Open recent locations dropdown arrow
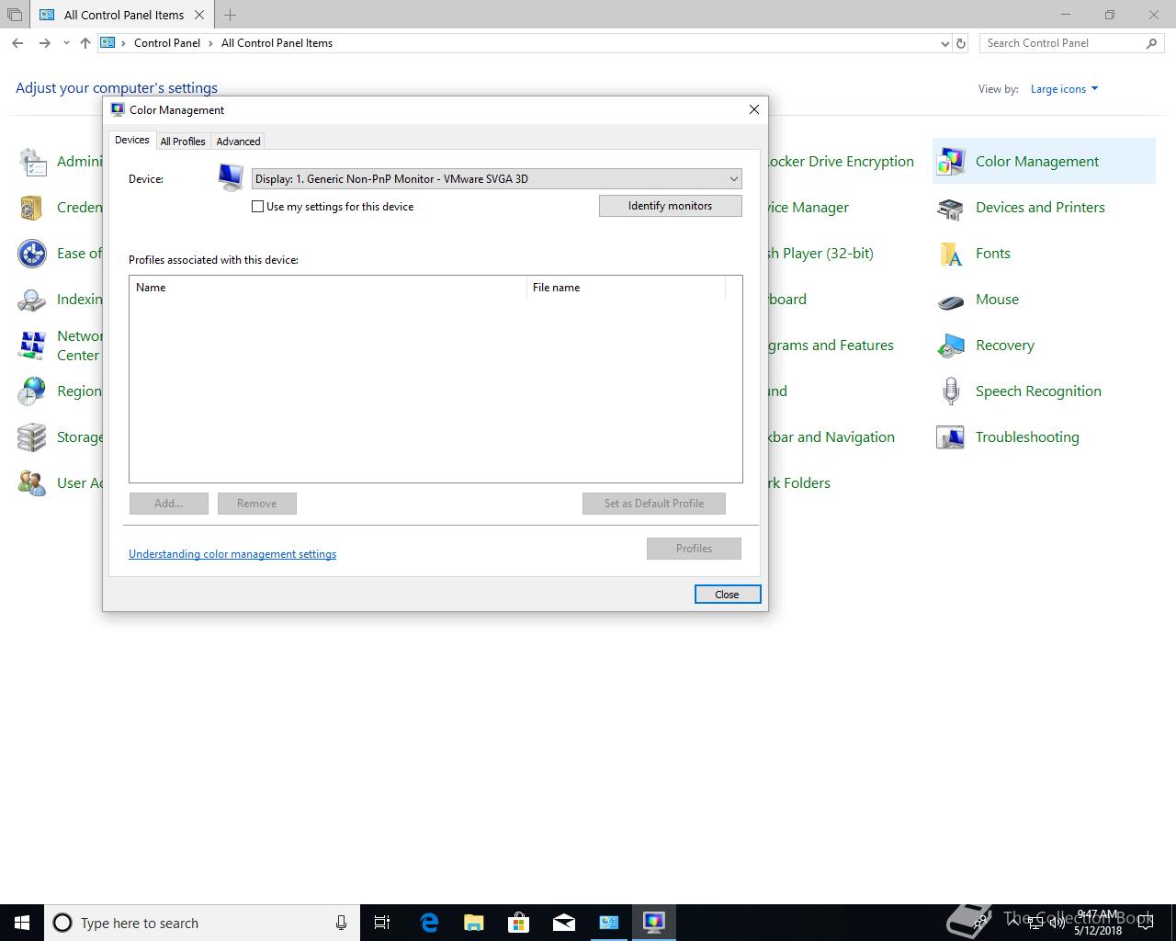The width and height of the screenshot is (1176, 941). (66, 43)
